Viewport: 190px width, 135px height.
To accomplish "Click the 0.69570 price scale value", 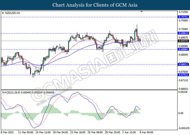I will point(183,38).
